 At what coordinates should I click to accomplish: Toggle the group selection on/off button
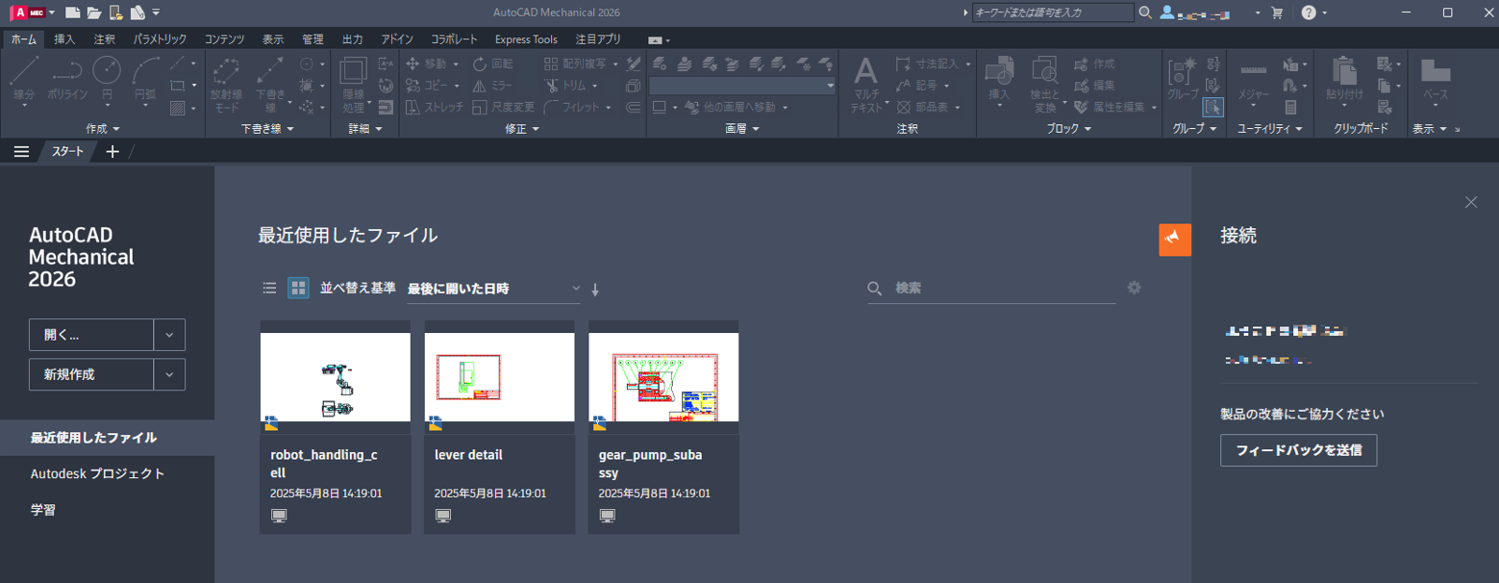click(x=1212, y=107)
